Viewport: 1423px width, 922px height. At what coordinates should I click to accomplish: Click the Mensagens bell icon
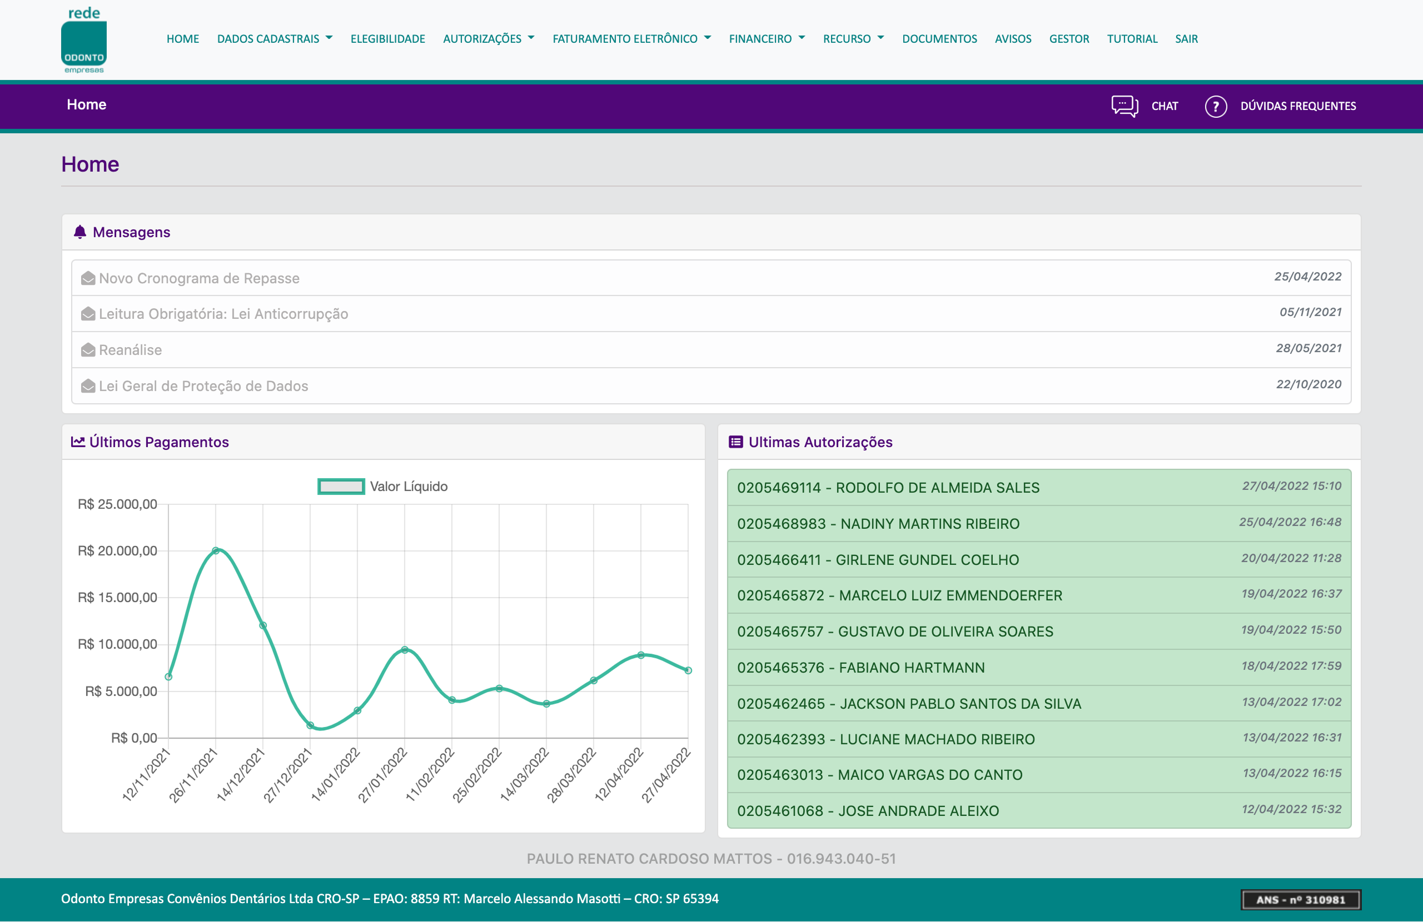coord(79,232)
